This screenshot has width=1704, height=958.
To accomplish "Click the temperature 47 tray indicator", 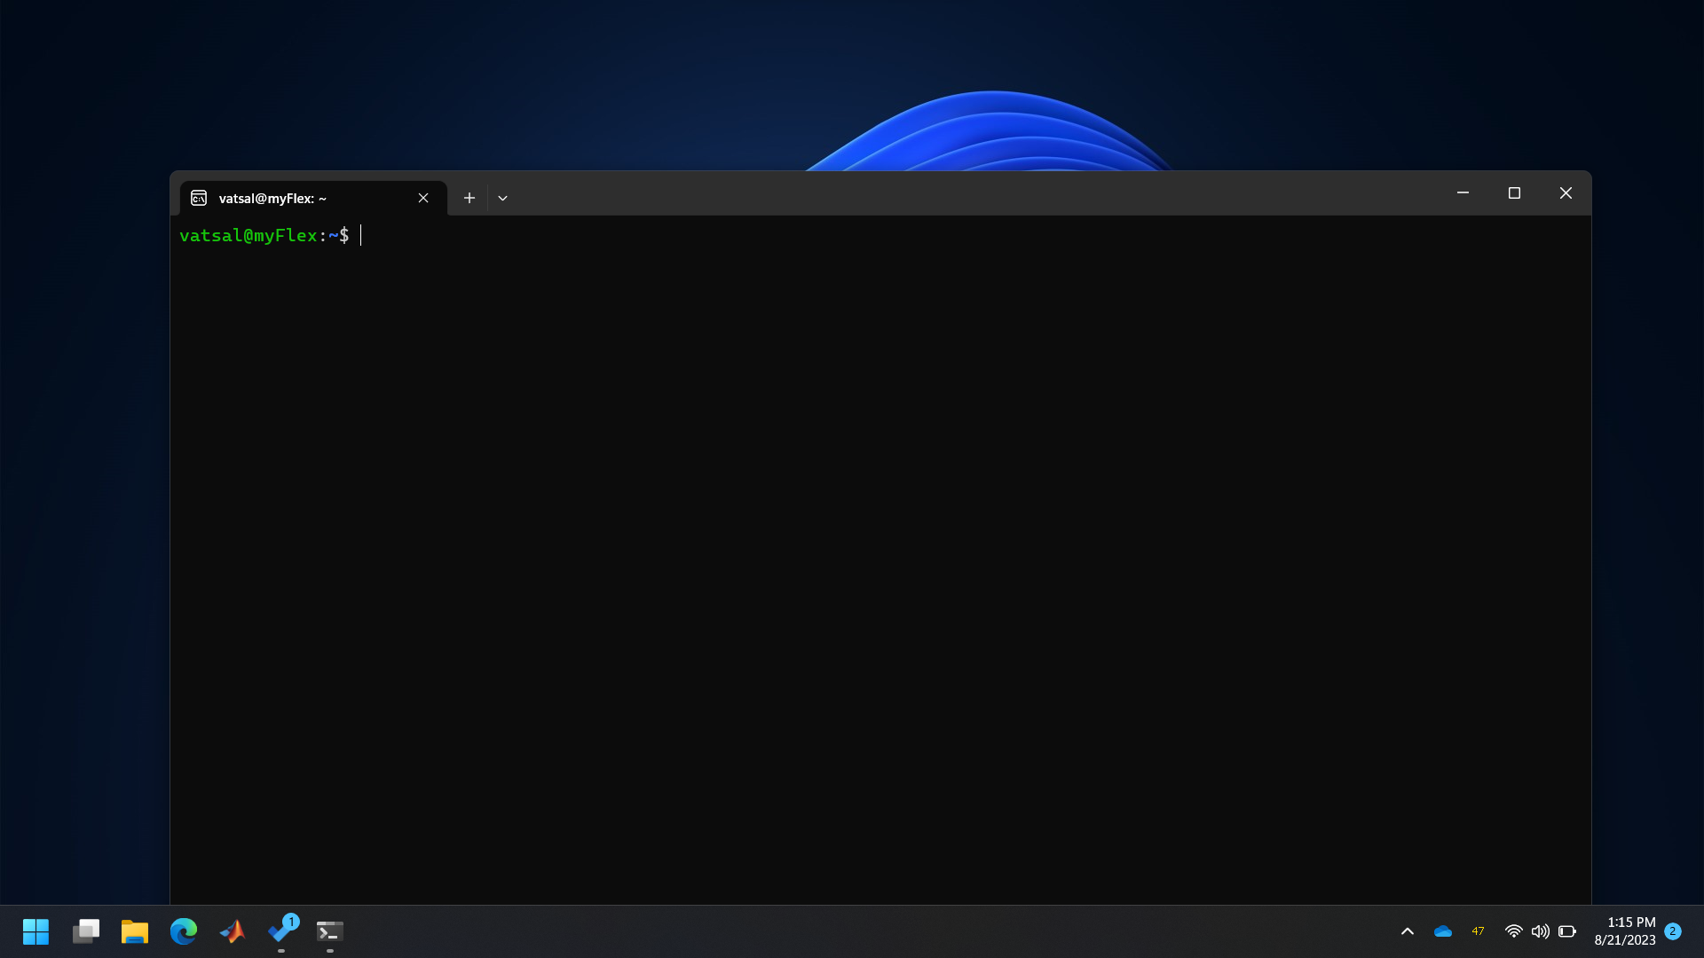I will click(1478, 931).
